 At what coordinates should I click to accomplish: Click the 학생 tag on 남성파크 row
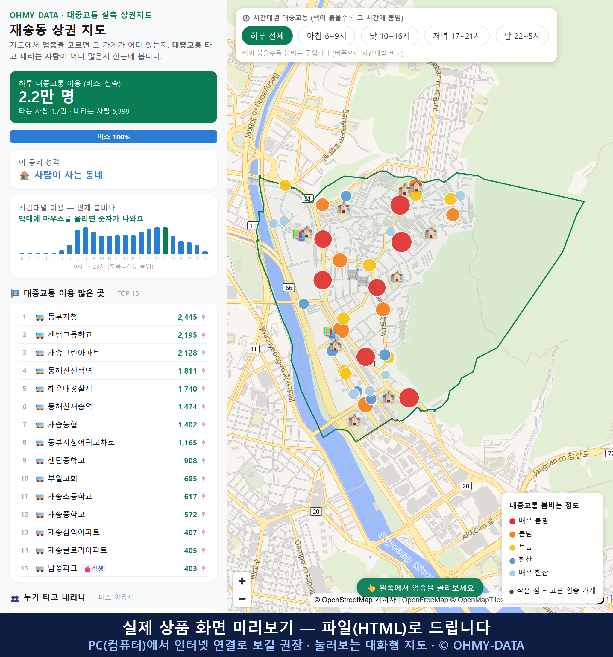[x=94, y=568]
